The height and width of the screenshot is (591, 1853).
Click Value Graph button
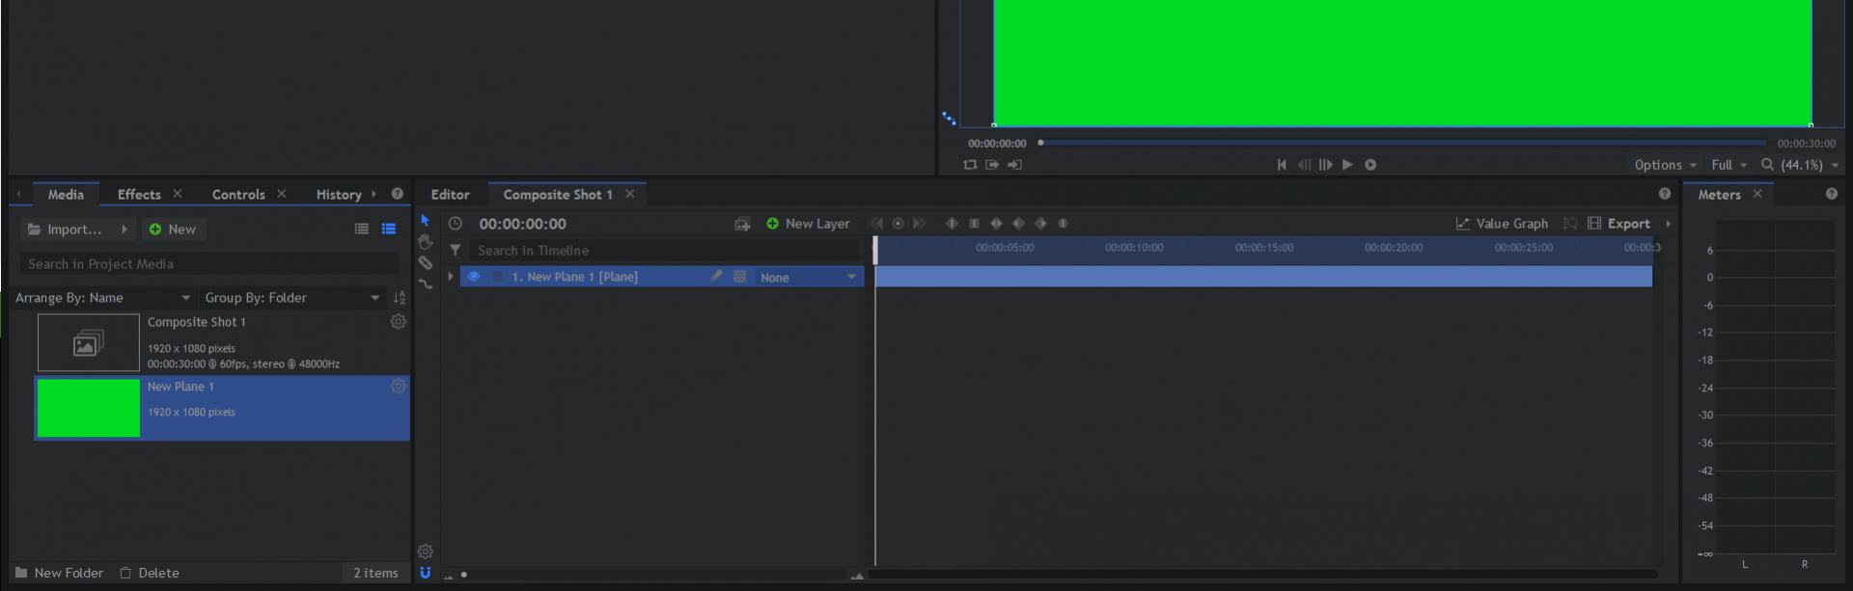point(1502,224)
